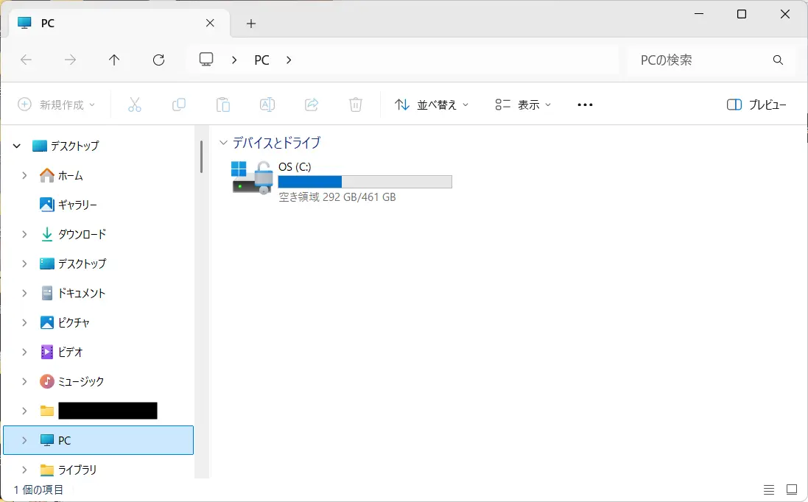
Task: Select the OS (C:) drive capacity bar
Action: coord(365,182)
